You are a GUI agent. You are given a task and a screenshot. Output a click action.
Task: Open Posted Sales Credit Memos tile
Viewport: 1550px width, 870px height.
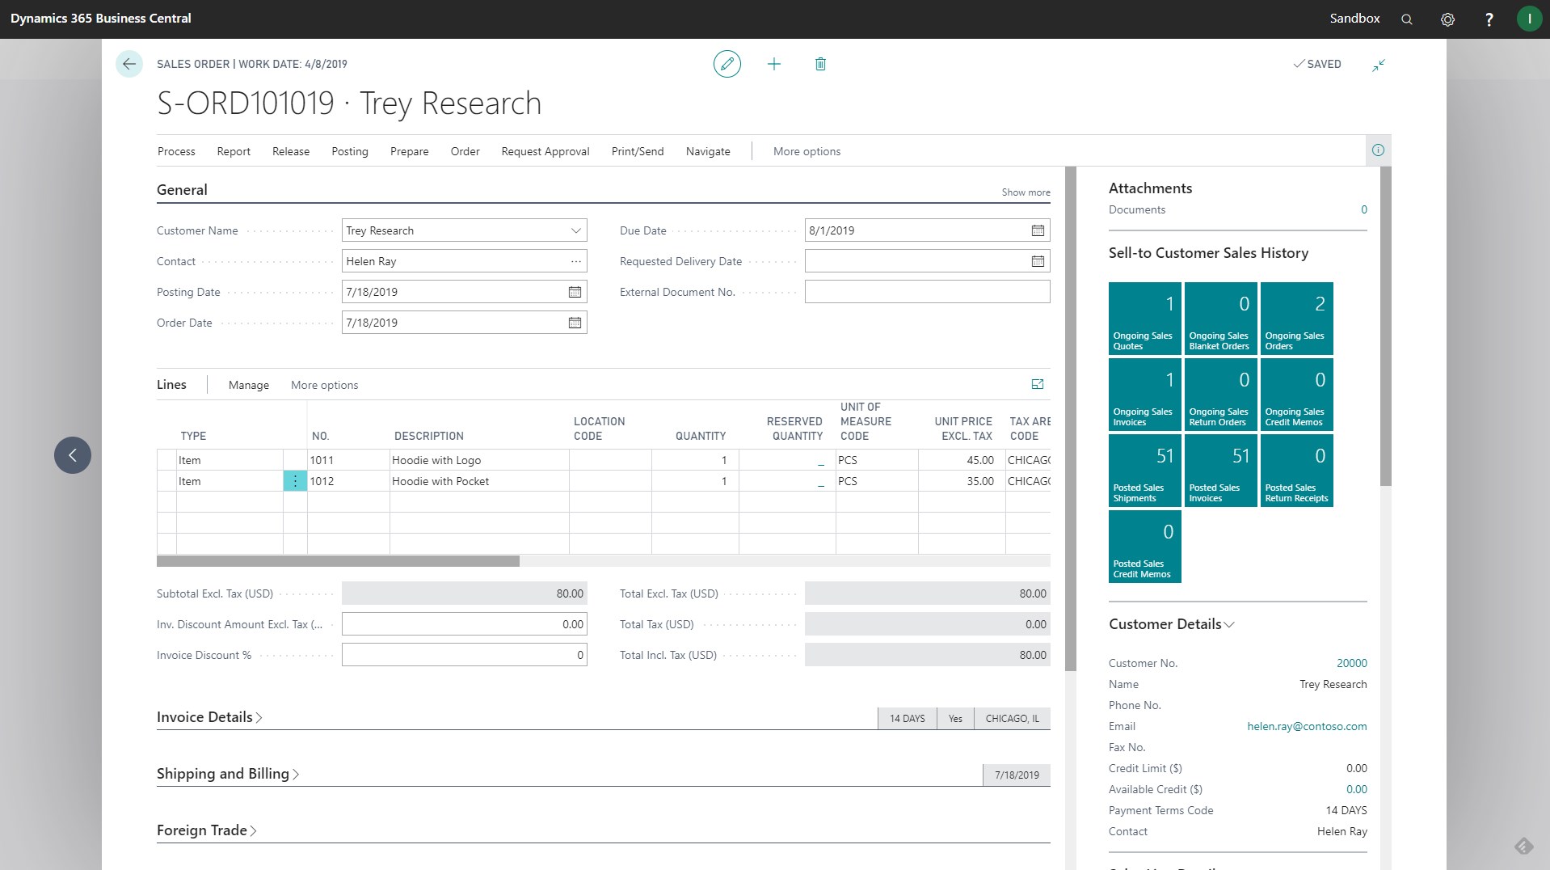pos(1145,547)
